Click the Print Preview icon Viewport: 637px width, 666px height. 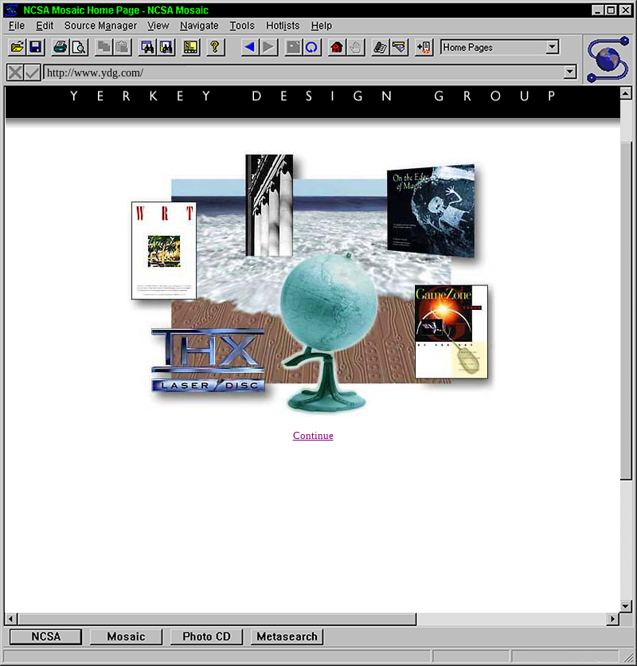pyautogui.click(x=78, y=48)
